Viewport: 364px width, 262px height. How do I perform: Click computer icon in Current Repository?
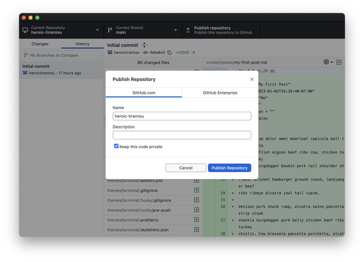pos(25,30)
